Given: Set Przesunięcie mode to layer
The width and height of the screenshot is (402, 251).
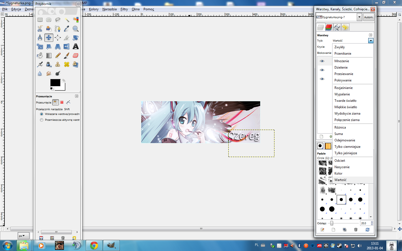Looking at the screenshot, I should (x=55, y=102).
